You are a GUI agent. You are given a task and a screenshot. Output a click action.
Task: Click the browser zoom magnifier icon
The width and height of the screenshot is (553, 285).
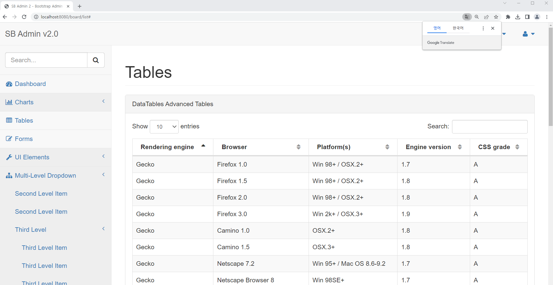(x=477, y=17)
